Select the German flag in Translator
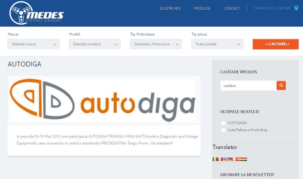 coord(230,159)
